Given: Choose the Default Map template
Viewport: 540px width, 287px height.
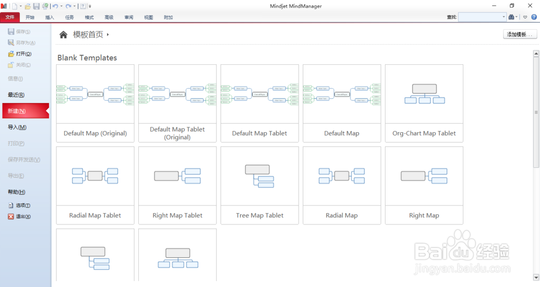Looking at the screenshot, I should pos(342,103).
